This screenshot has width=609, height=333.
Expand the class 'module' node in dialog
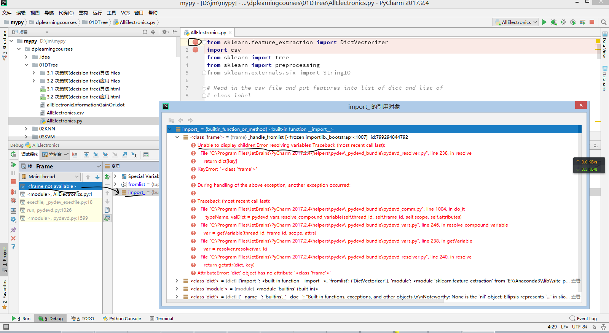coord(177,289)
